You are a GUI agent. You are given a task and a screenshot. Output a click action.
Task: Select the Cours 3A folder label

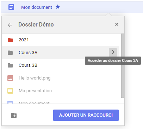(28, 53)
